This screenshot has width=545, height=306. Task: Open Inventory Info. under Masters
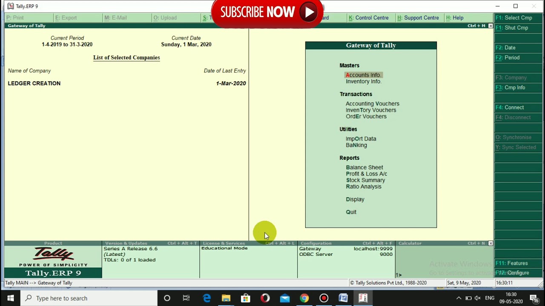[363, 82]
